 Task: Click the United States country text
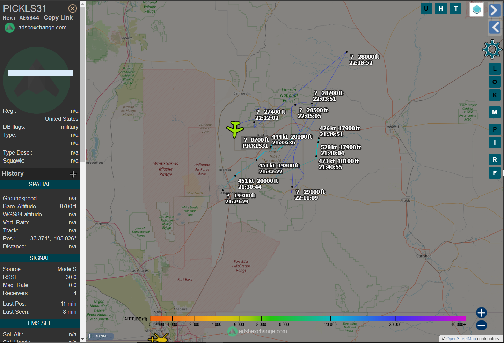pyautogui.click(x=61, y=119)
